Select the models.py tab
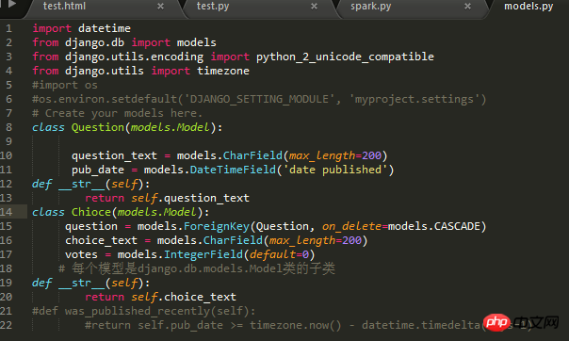The width and height of the screenshot is (569, 341). click(x=528, y=7)
